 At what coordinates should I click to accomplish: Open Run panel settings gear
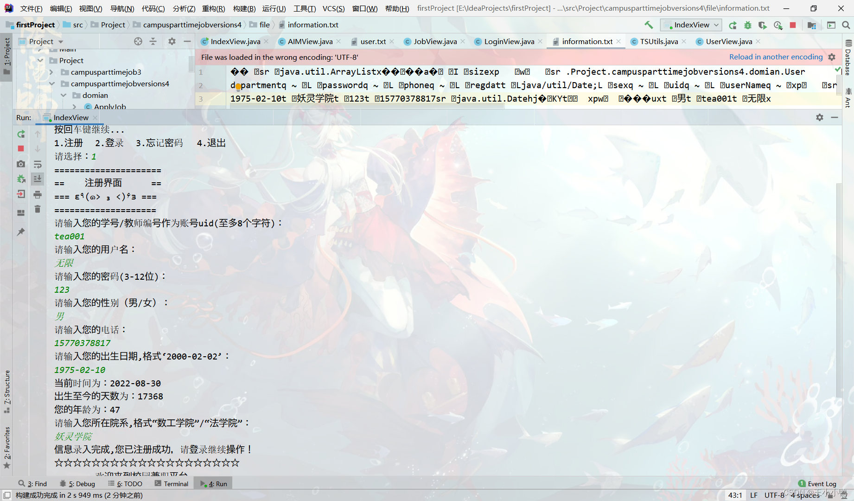[x=820, y=117]
